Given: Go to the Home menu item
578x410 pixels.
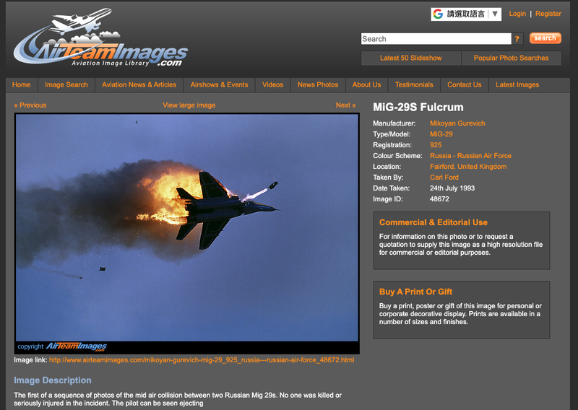Looking at the screenshot, I should 21,84.
